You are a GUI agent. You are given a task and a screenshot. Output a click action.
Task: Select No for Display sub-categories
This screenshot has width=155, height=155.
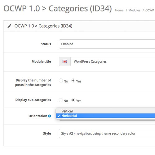tap(61, 100)
